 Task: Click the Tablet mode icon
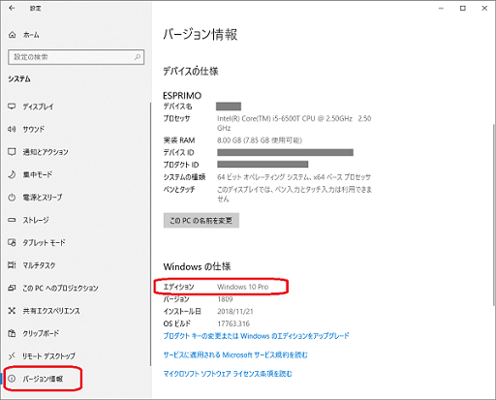click(x=12, y=242)
